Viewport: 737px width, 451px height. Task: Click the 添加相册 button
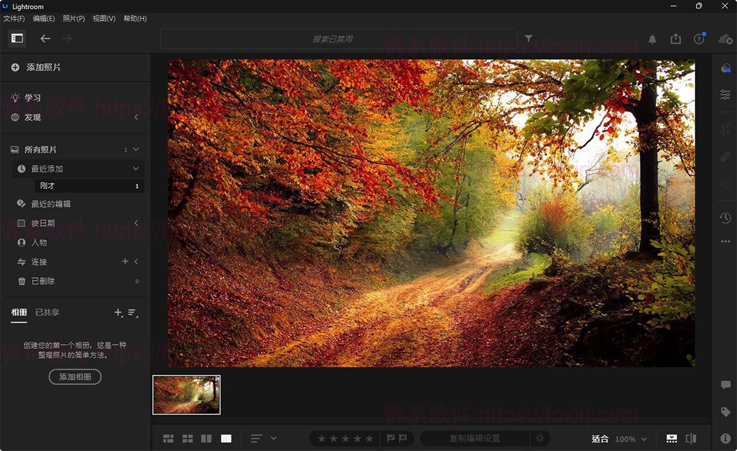pos(75,377)
